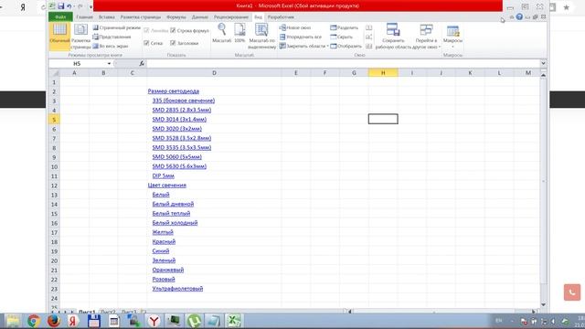Click the formula bar input field

[343, 63]
